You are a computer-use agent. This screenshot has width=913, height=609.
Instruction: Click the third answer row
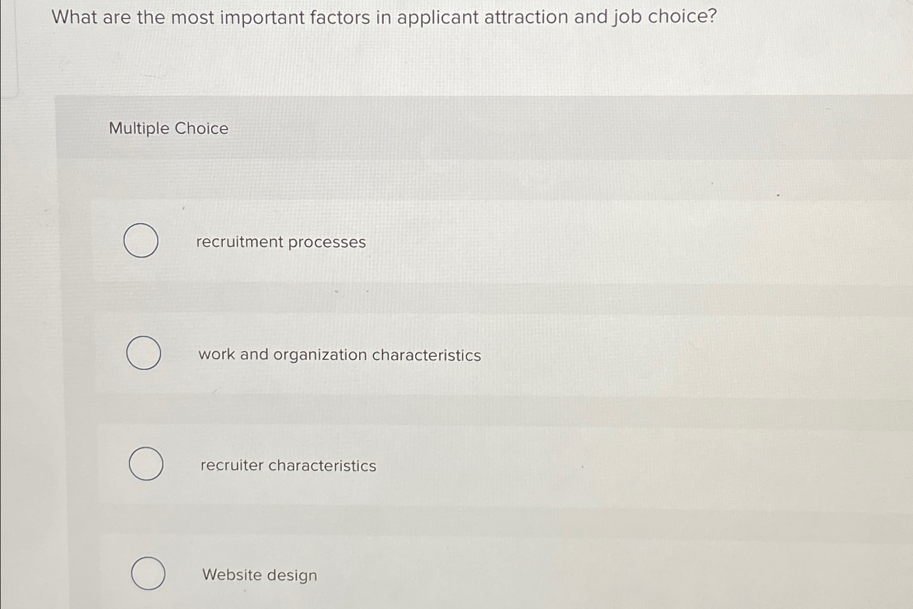tap(432, 464)
